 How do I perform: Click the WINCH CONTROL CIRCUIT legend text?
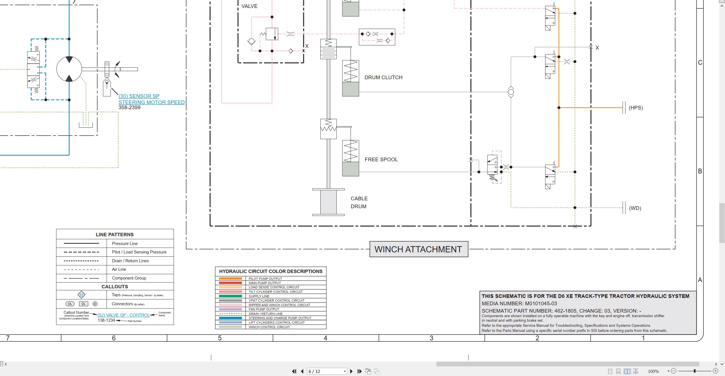(269, 327)
